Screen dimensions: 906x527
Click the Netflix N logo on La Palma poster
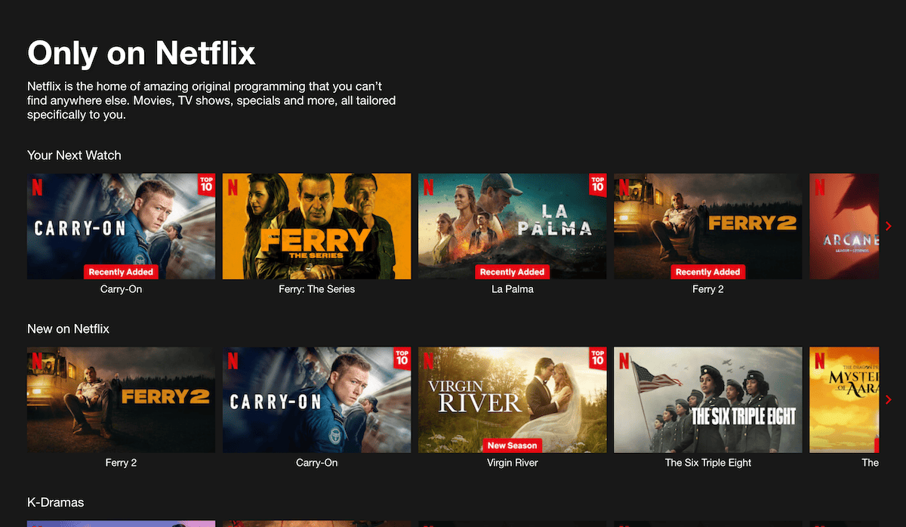[429, 186]
